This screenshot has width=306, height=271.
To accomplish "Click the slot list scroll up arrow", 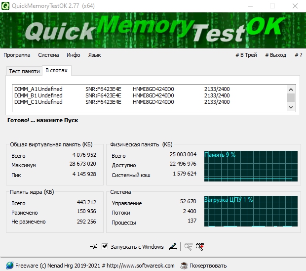I will click(291, 90).
